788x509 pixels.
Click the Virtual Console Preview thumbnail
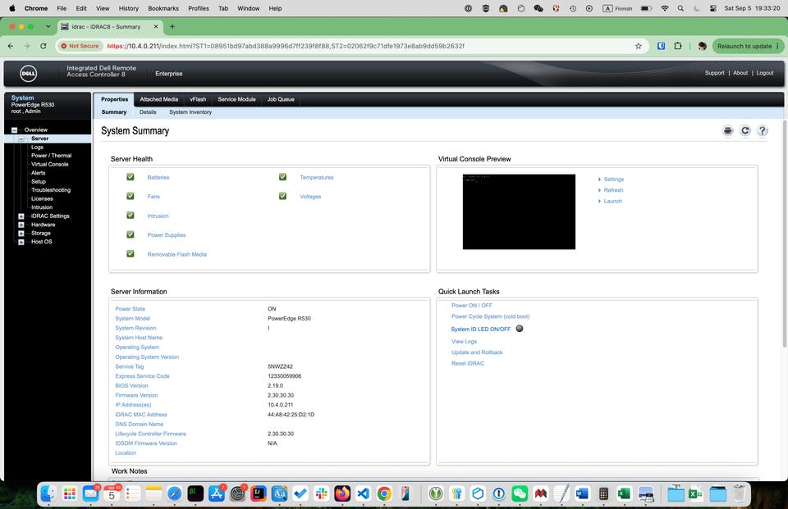519,211
